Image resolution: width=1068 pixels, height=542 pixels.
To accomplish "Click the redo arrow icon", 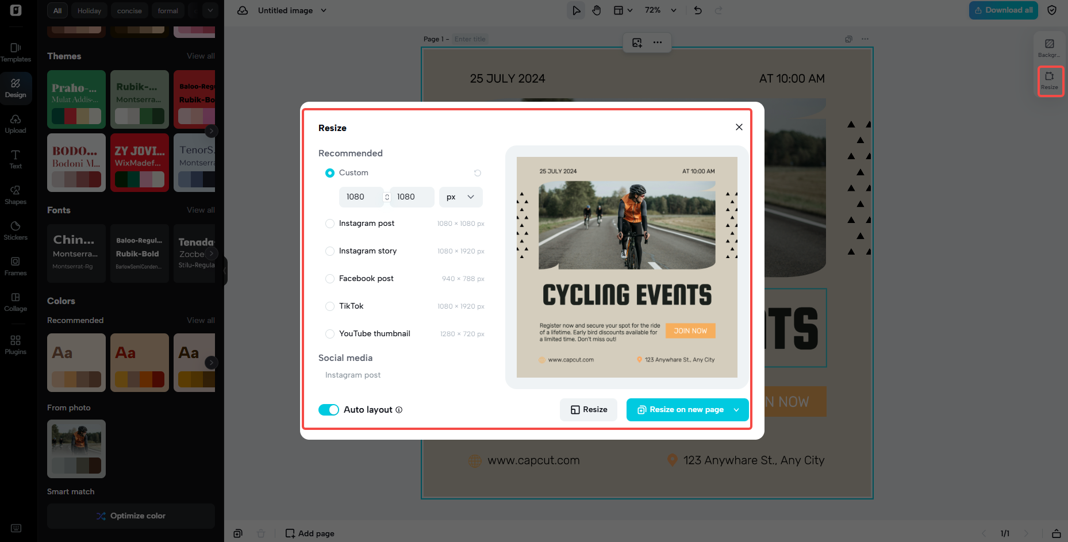I will (x=719, y=10).
